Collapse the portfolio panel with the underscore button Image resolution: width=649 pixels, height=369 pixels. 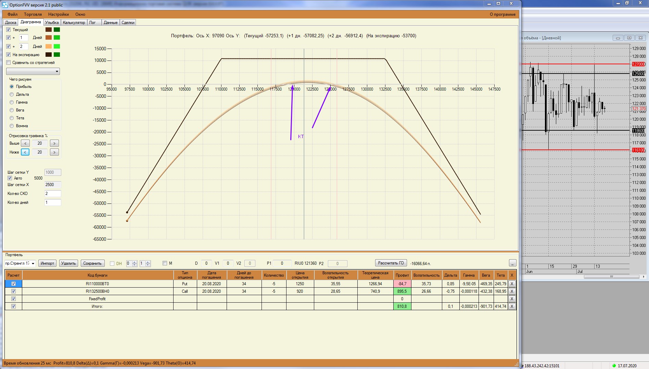click(x=512, y=263)
